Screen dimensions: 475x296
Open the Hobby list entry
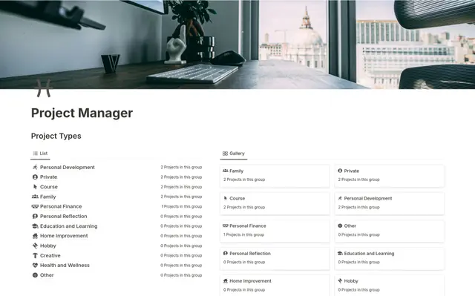click(x=47, y=246)
